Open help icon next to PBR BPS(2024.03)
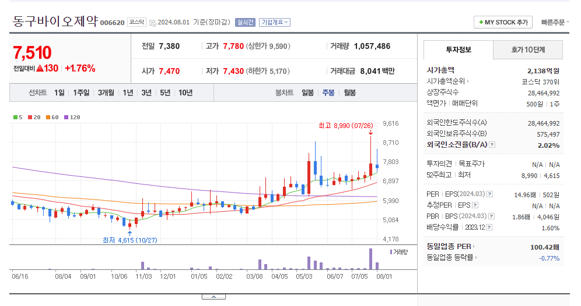The image size is (581, 306). [x=492, y=216]
